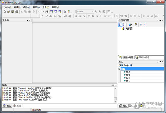Close the 输出 output panel
The image size is (166, 113).
coord(116,85)
